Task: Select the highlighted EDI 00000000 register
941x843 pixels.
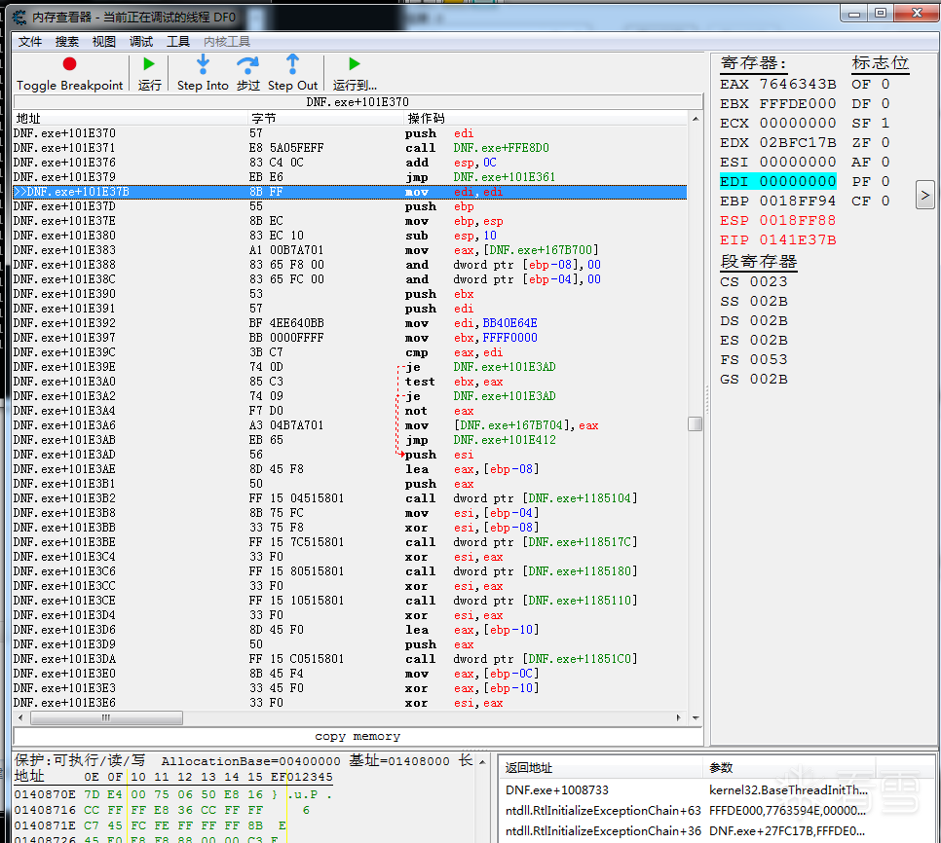Action: click(777, 181)
